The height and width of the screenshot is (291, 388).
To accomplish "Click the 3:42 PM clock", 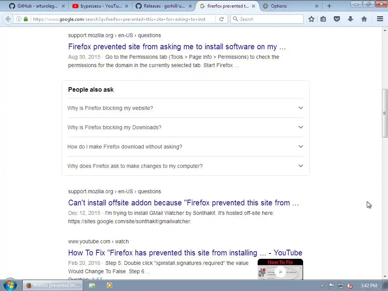I will point(369,286).
